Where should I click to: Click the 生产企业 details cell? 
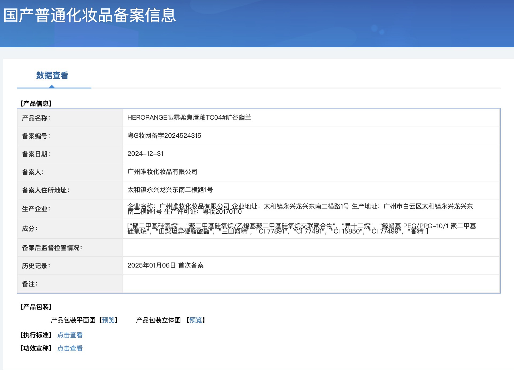click(x=311, y=209)
